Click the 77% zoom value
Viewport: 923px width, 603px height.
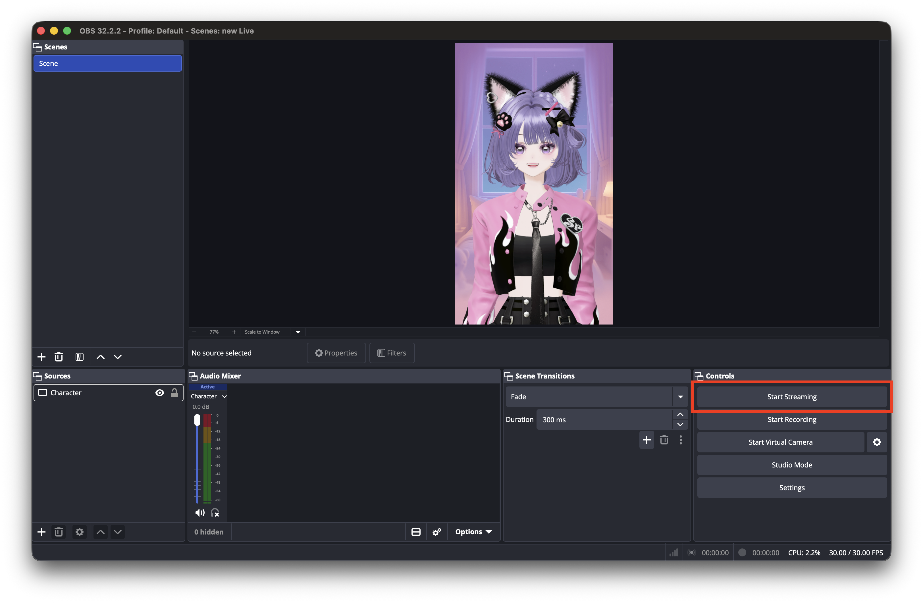(214, 332)
